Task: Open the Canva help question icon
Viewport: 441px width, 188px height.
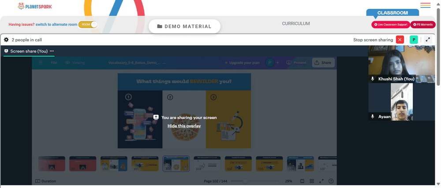Action: click(x=331, y=181)
